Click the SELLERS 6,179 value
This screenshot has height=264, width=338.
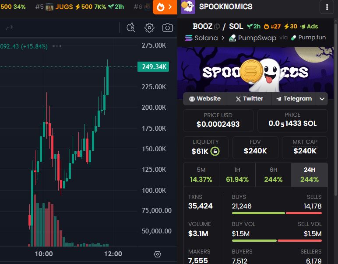click(x=313, y=261)
